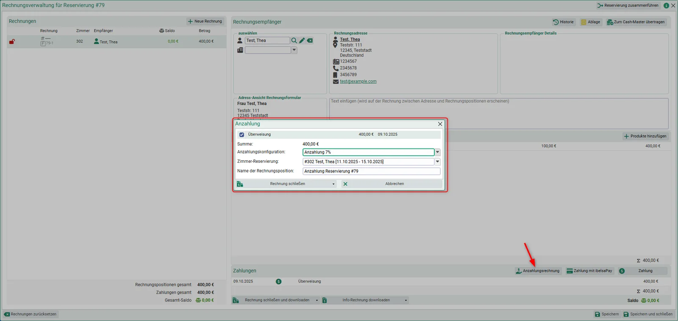Click the Historie clock icon
Image resolution: width=678 pixels, height=321 pixels.
[x=556, y=22]
